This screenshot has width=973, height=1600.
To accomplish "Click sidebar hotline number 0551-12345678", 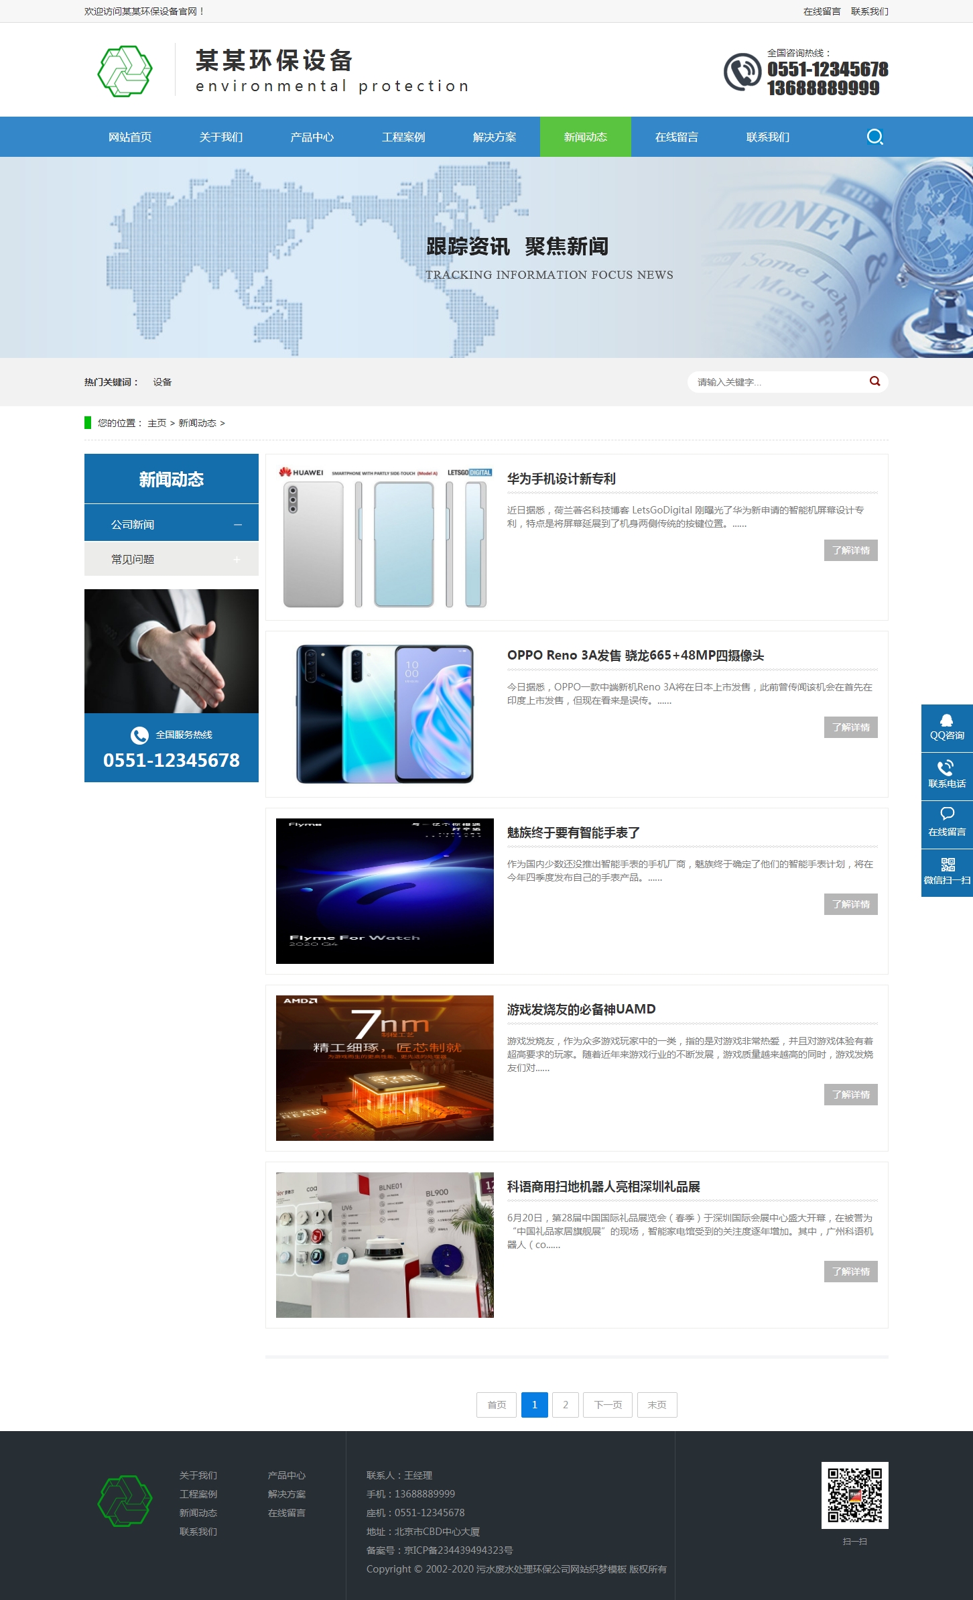I will [x=172, y=760].
